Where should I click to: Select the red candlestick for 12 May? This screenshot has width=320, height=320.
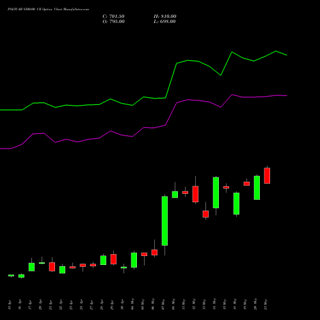[195, 194]
